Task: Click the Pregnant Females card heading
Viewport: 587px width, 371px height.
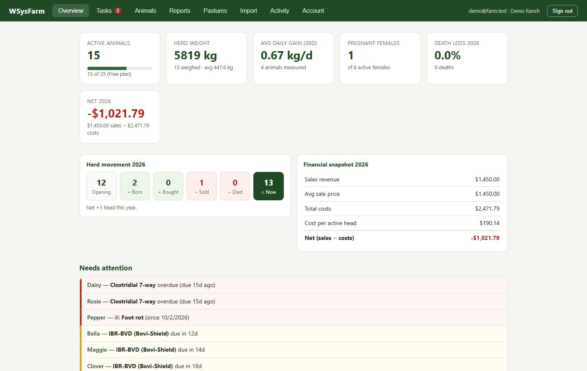Action: (x=373, y=43)
